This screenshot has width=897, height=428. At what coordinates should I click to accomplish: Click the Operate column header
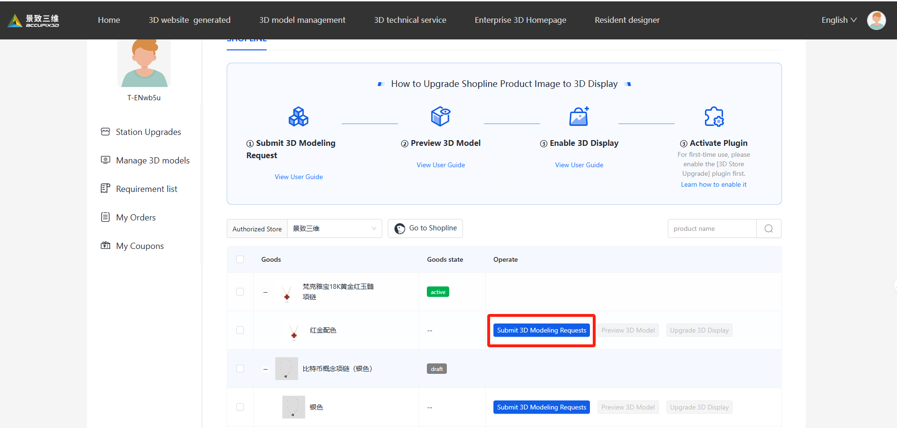point(505,259)
